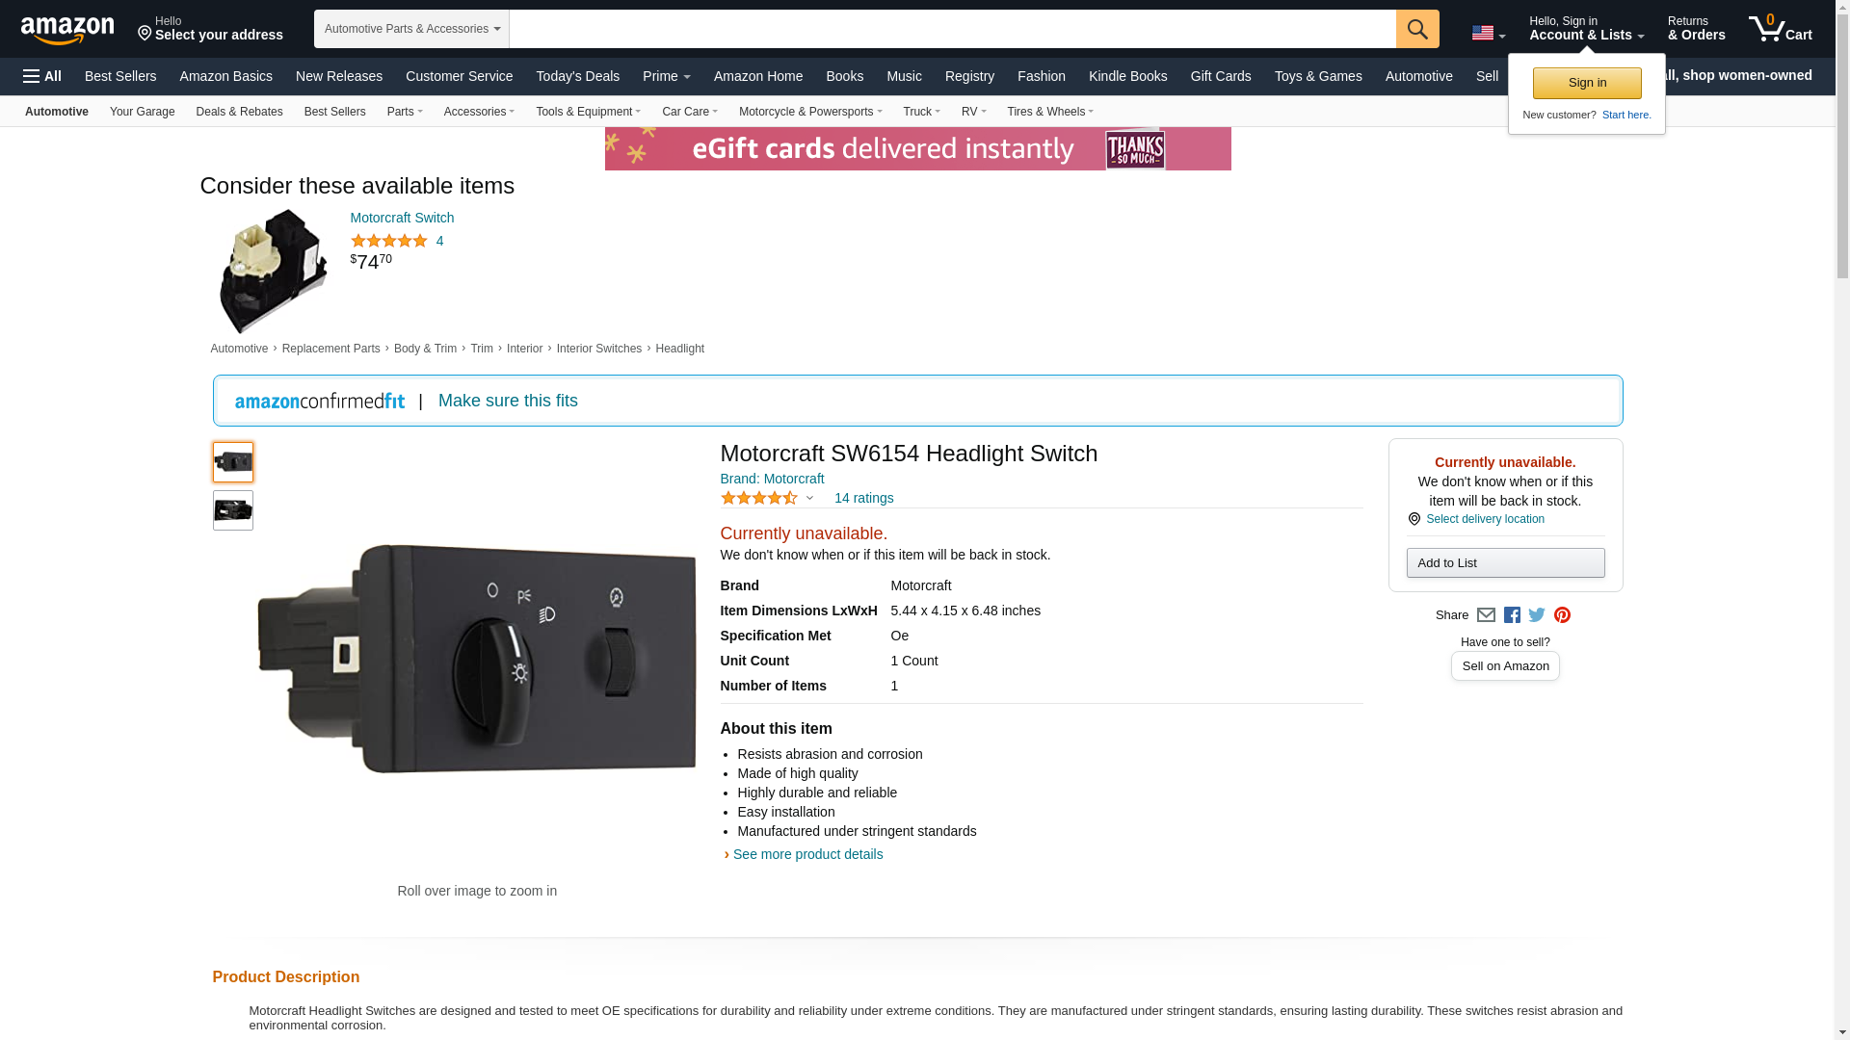This screenshot has width=1850, height=1040.
Task: Share product on Twitter icon
Action: (x=1537, y=615)
